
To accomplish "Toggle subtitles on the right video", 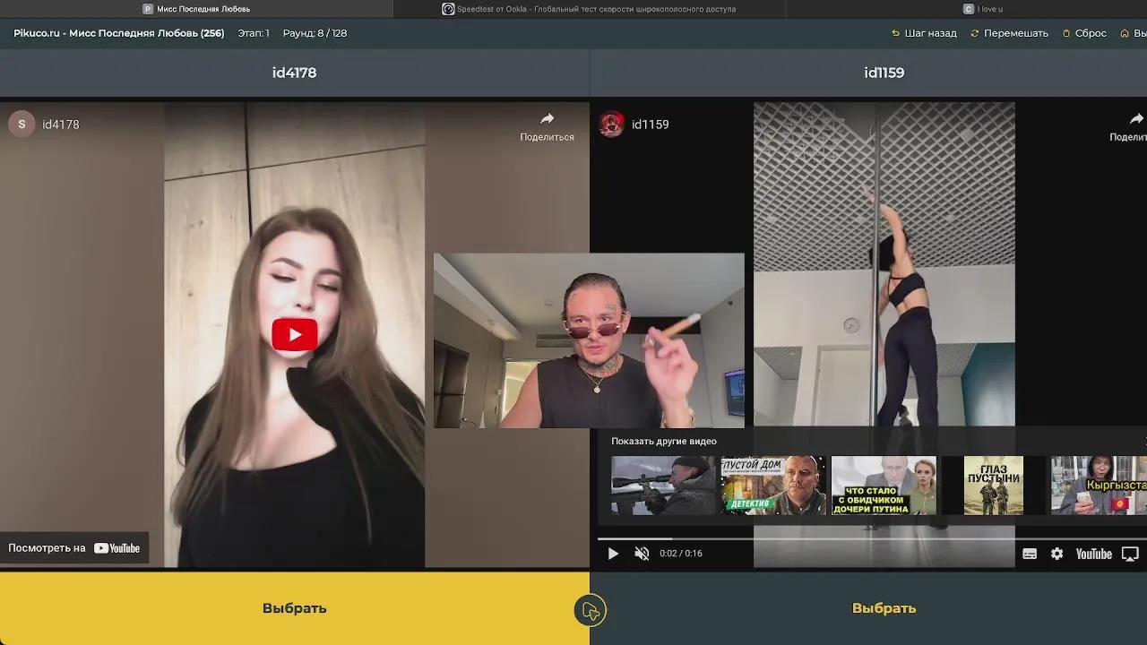I will click(x=1030, y=554).
